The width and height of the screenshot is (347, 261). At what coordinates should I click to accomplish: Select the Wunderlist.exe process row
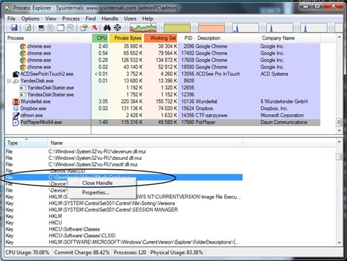(x=162, y=102)
